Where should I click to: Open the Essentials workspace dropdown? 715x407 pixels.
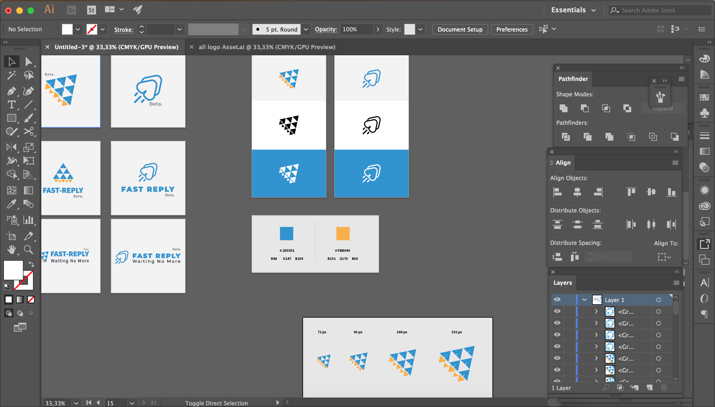573,10
